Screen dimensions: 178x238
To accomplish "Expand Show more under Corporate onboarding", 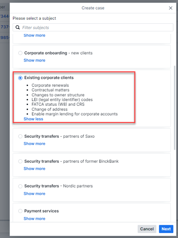I will tap(34, 60).
